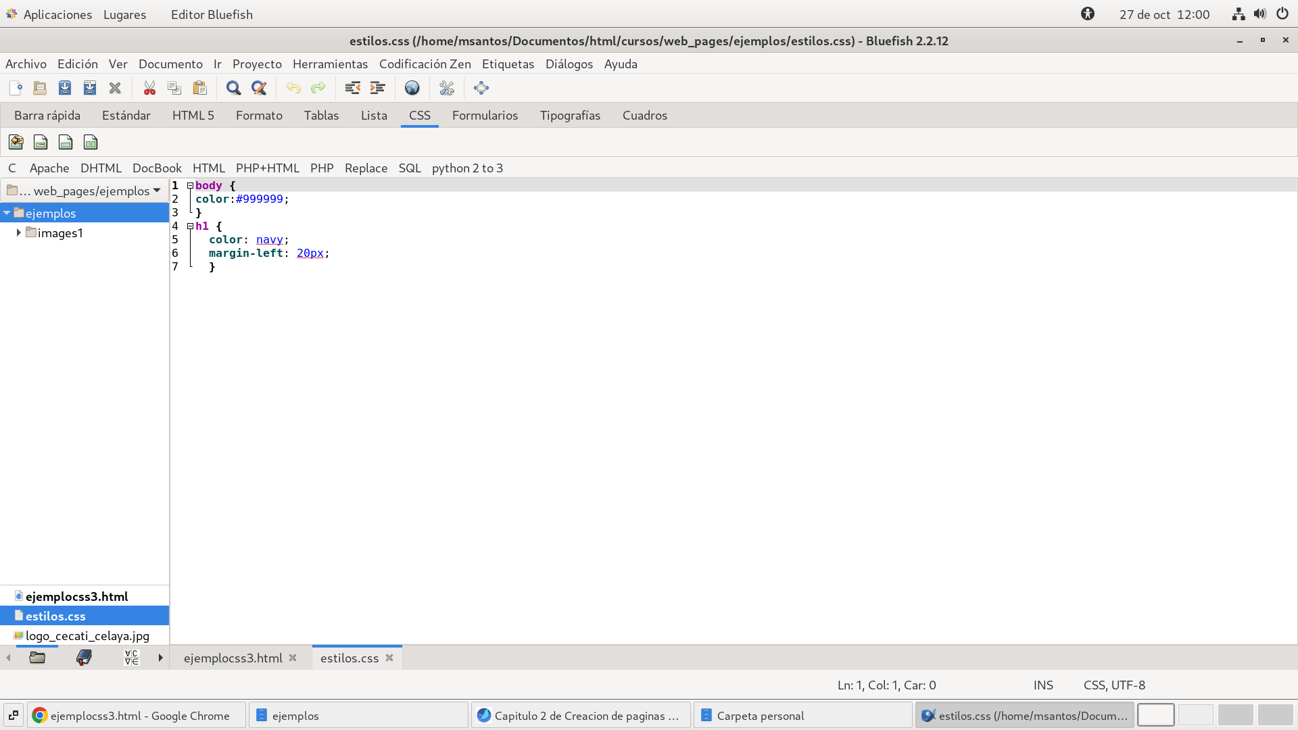
Task: Switch to the Formularios toolbar tab
Action: click(x=485, y=115)
